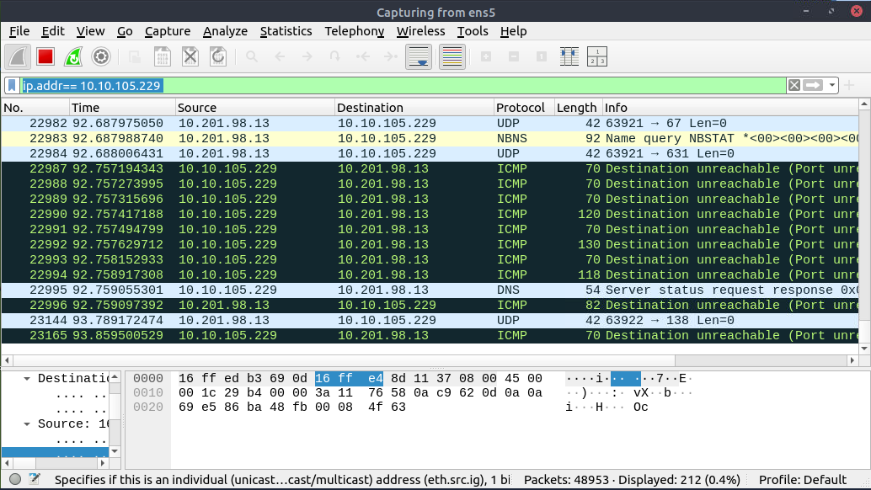This screenshot has width=871, height=490.
Task: Go forward in packet history arrow
Action: (x=307, y=56)
